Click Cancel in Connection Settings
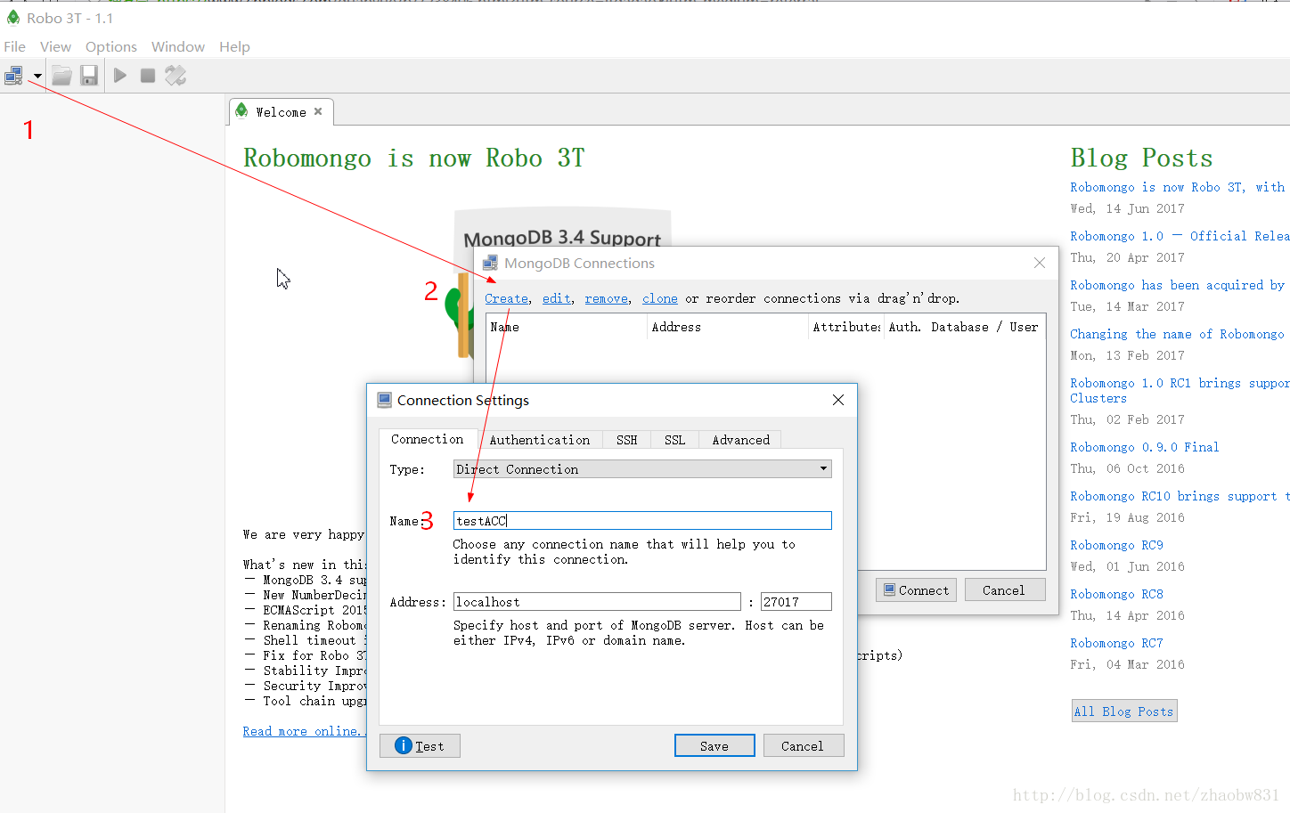The image size is (1290, 813). click(x=804, y=746)
